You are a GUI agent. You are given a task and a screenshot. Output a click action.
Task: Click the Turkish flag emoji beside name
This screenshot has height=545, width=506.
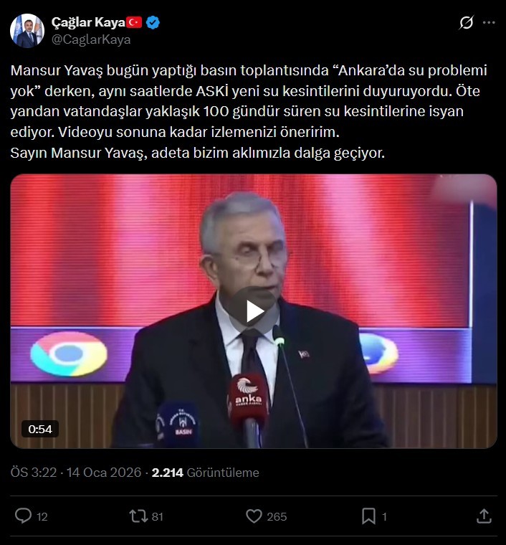pos(135,23)
